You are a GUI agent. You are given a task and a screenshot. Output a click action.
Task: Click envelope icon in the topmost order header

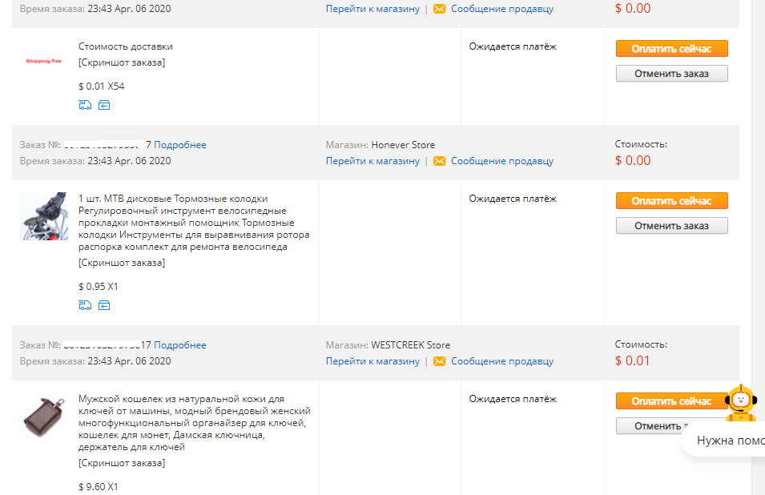(x=440, y=9)
